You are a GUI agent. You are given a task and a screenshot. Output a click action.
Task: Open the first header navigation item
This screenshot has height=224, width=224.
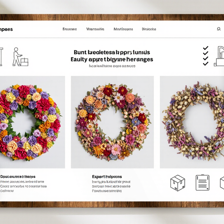(69, 29)
